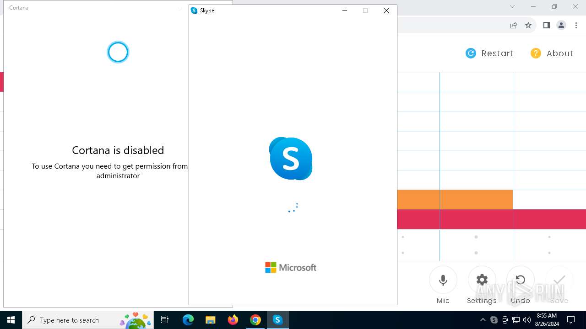Click Skype icon in system tray

[494, 320]
